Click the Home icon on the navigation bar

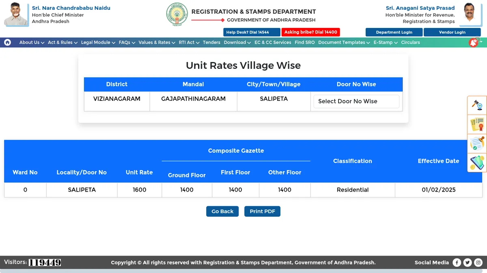tap(7, 42)
